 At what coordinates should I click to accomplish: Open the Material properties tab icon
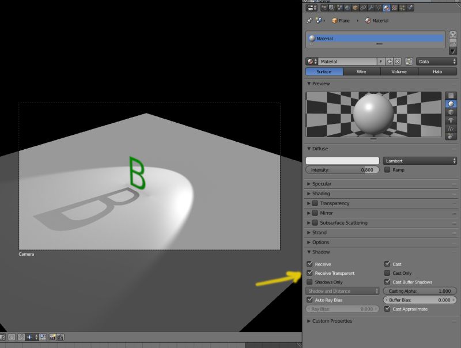387,8
